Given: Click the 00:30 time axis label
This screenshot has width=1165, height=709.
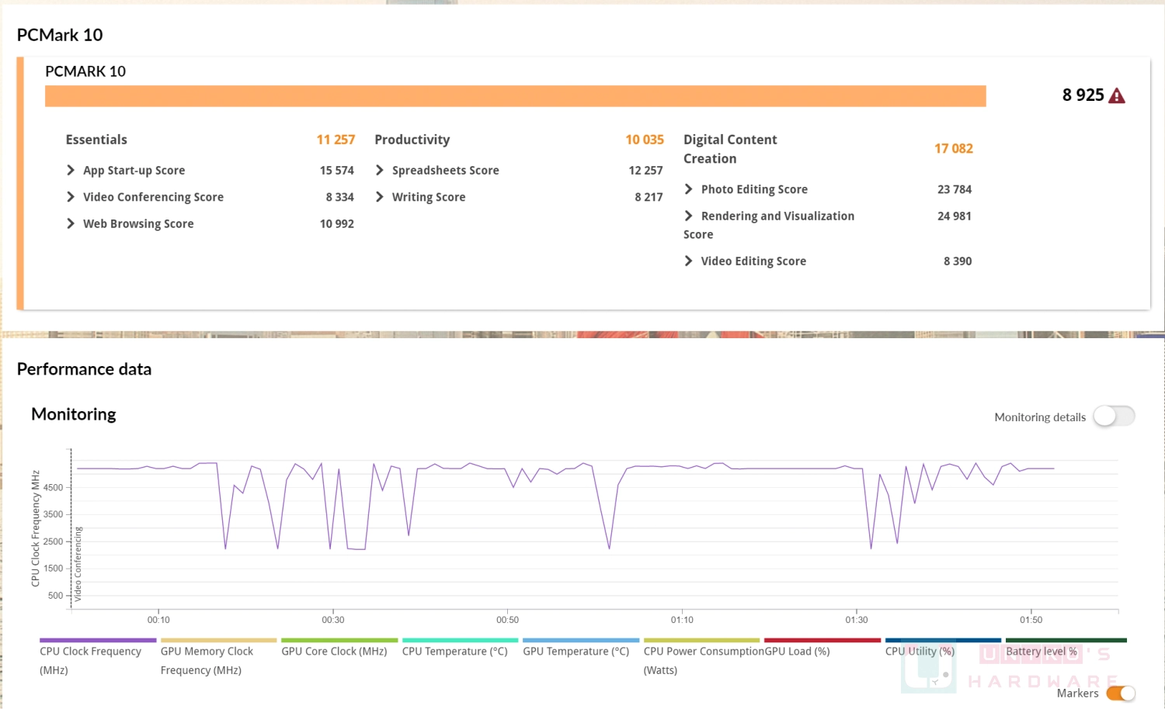Looking at the screenshot, I should click(333, 620).
